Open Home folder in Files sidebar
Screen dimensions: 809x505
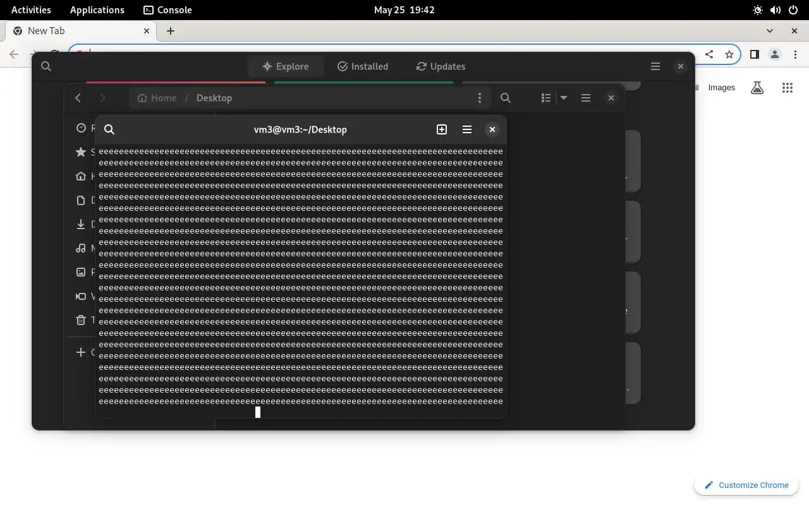(x=82, y=176)
